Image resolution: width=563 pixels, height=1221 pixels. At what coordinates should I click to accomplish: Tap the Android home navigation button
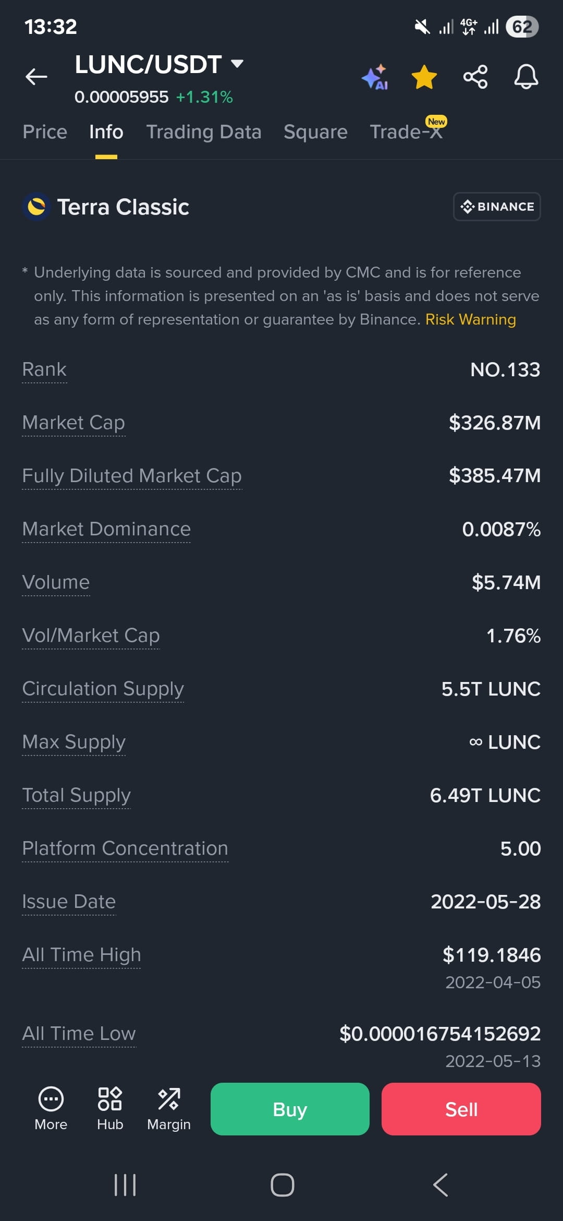282,1184
